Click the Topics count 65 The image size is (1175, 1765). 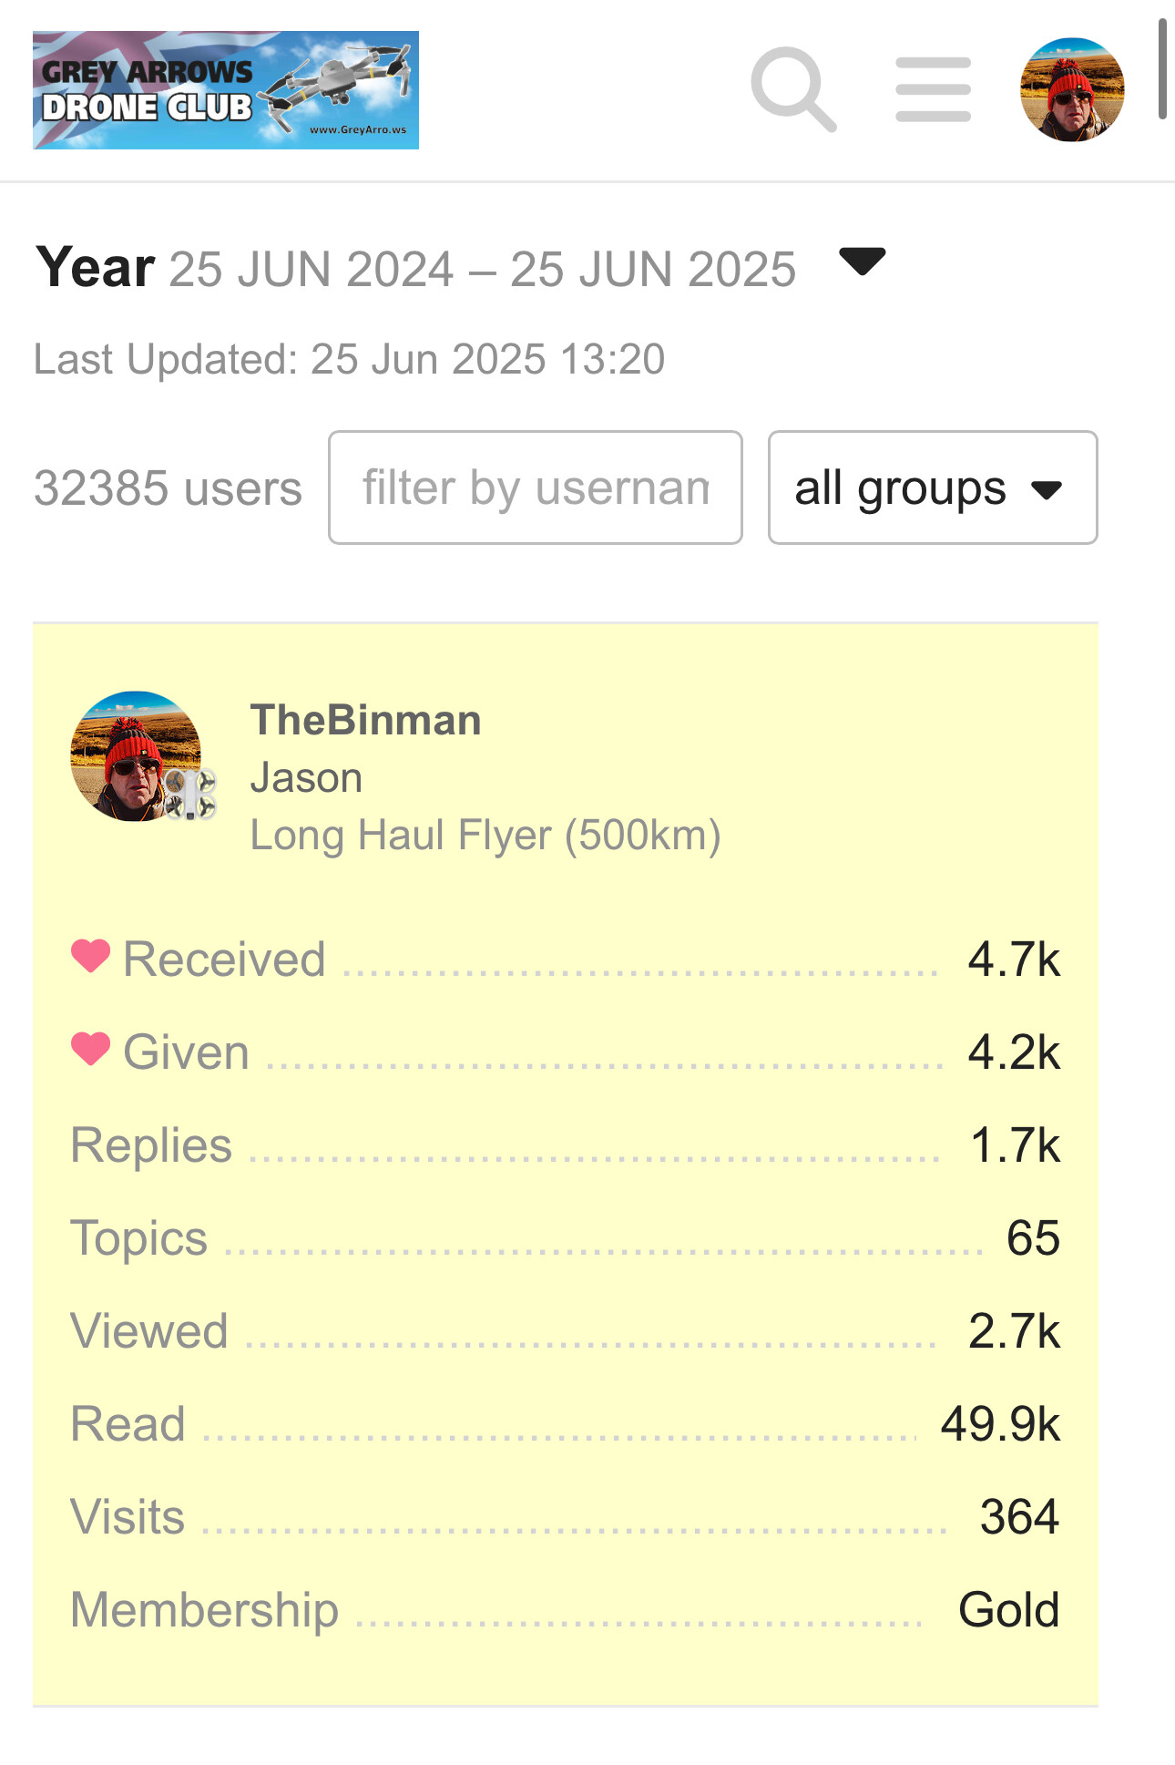(x=1033, y=1238)
